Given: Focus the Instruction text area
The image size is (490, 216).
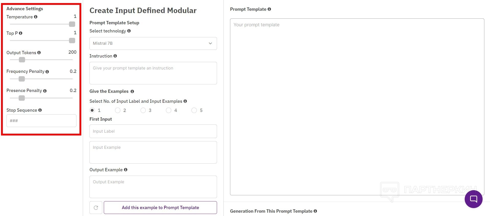Looking at the screenshot, I should tap(153, 73).
